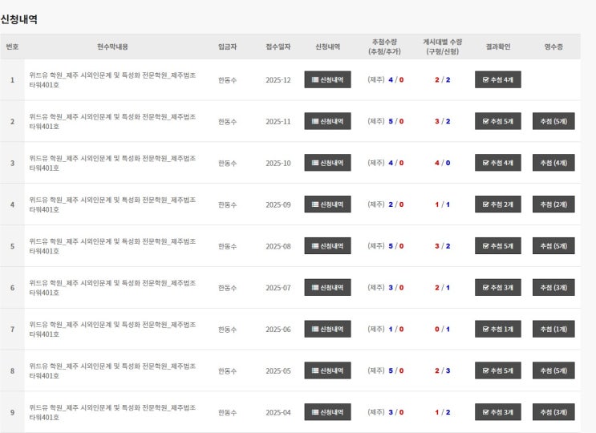Click the 접수일자 column header
Image resolution: width=596 pixels, height=433 pixels.
(x=278, y=47)
